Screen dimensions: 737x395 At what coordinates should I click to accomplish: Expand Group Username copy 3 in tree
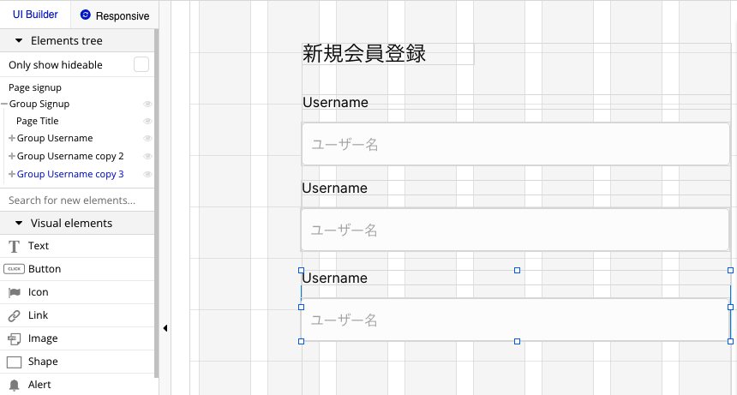tap(12, 174)
